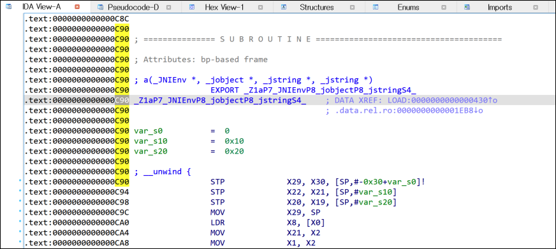556x249 pixels.
Task: Open the Enums tab
Action: [408, 7]
